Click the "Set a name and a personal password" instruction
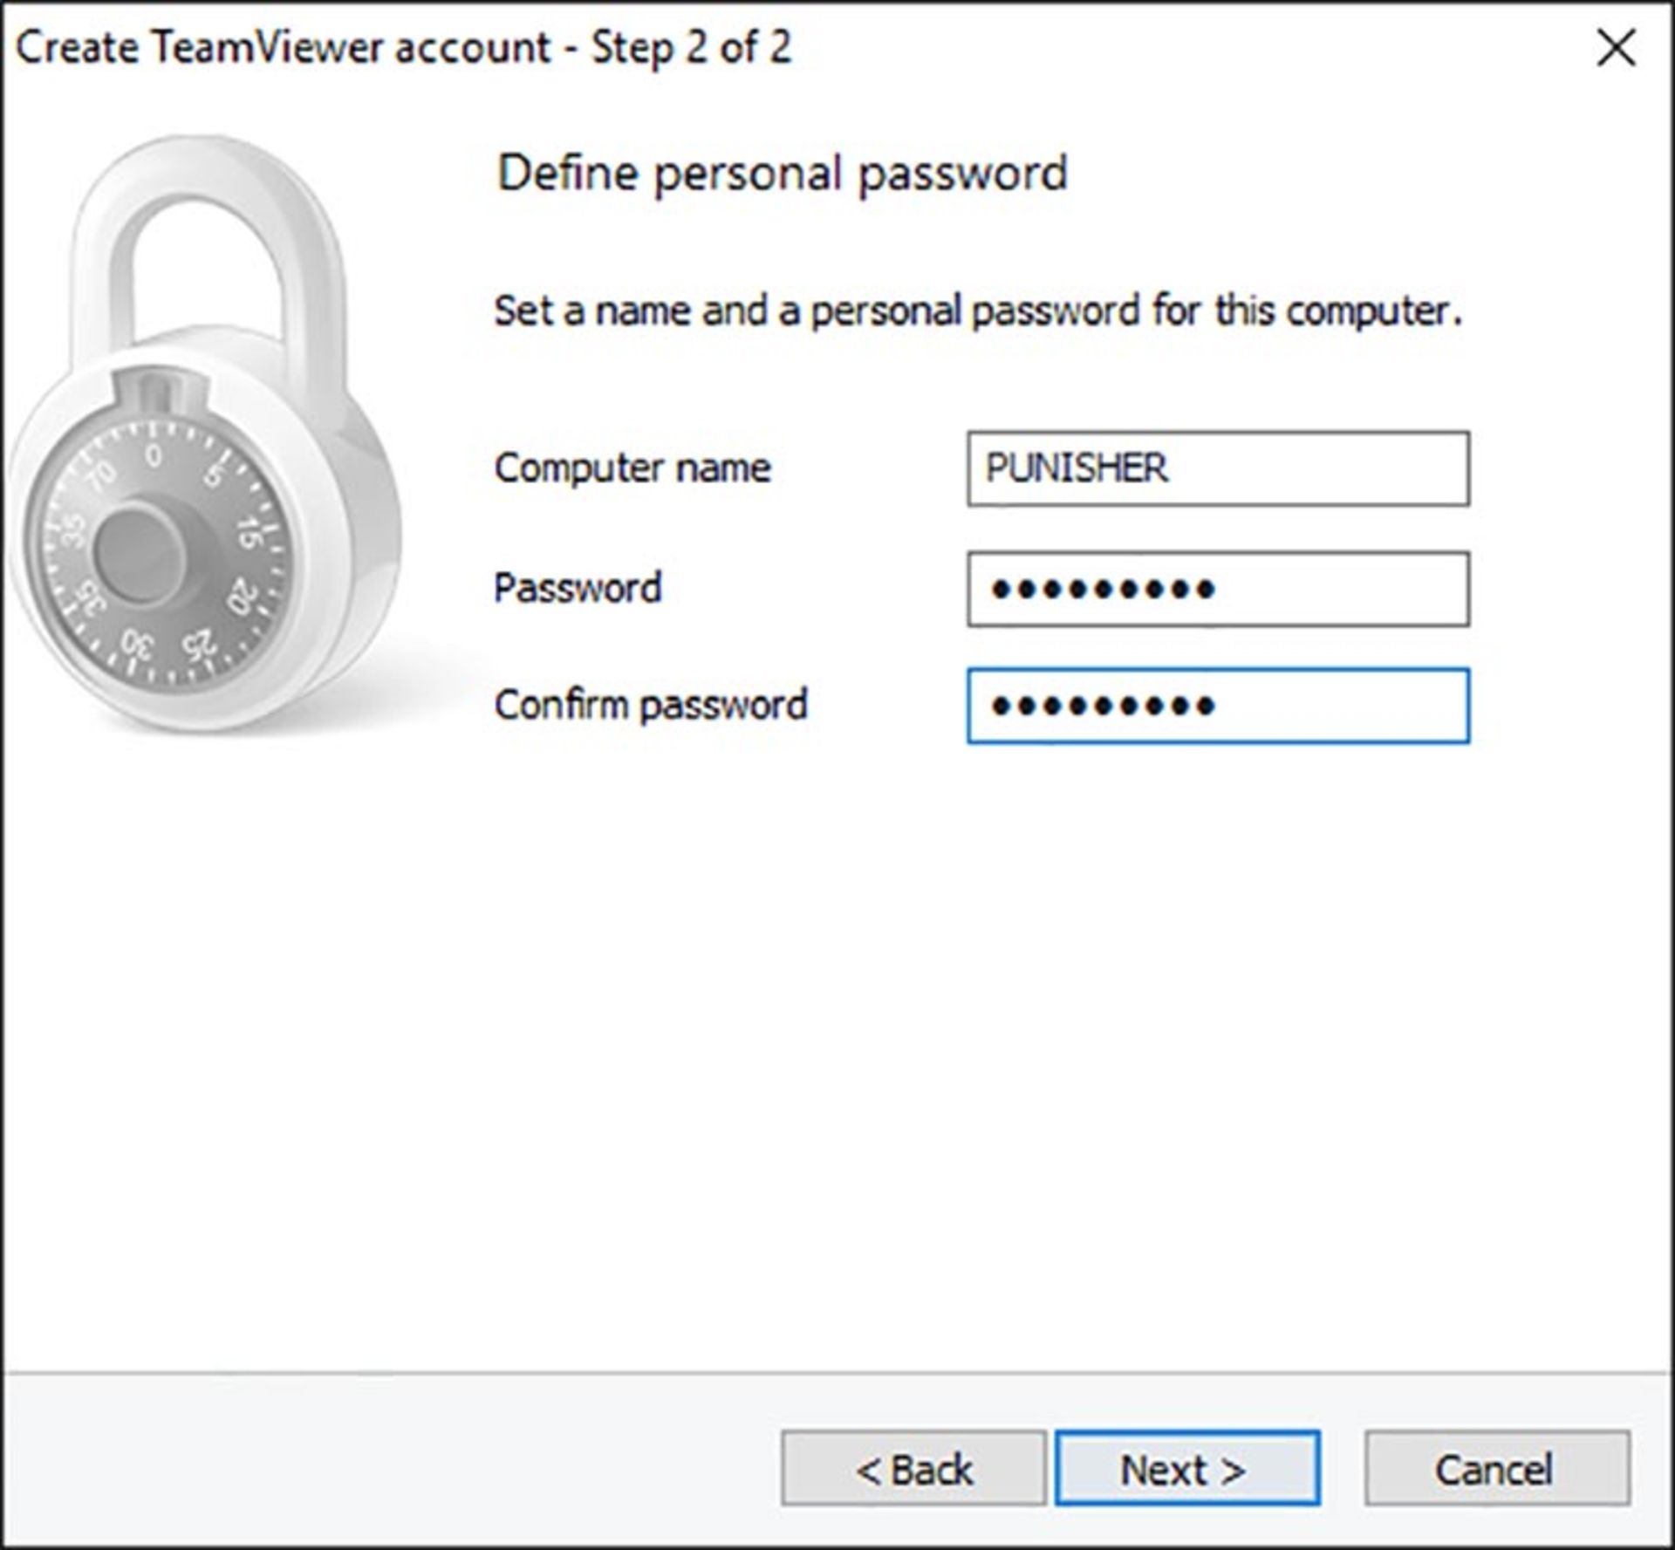Image resolution: width=1675 pixels, height=1550 pixels. click(x=977, y=311)
